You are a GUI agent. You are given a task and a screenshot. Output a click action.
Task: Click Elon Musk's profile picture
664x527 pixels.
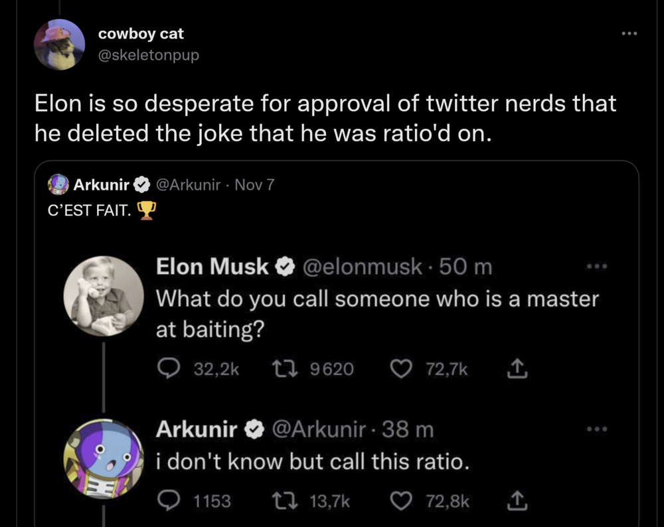click(x=104, y=296)
